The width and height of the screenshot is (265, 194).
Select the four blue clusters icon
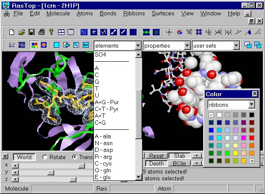pyautogui.click(x=199, y=32)
